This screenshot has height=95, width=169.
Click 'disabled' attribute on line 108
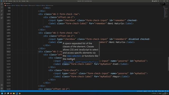point(134,39)
